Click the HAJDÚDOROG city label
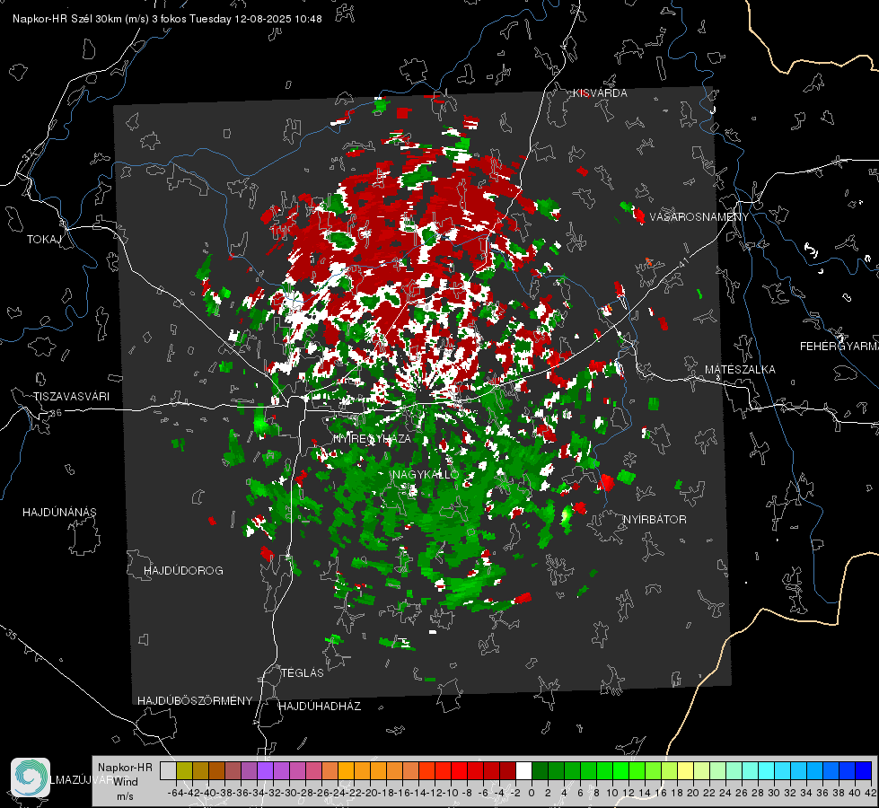 click(x=183, y=570)
